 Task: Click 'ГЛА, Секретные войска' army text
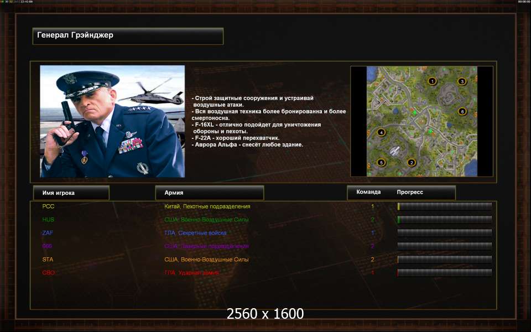click(x=195, y=233)
